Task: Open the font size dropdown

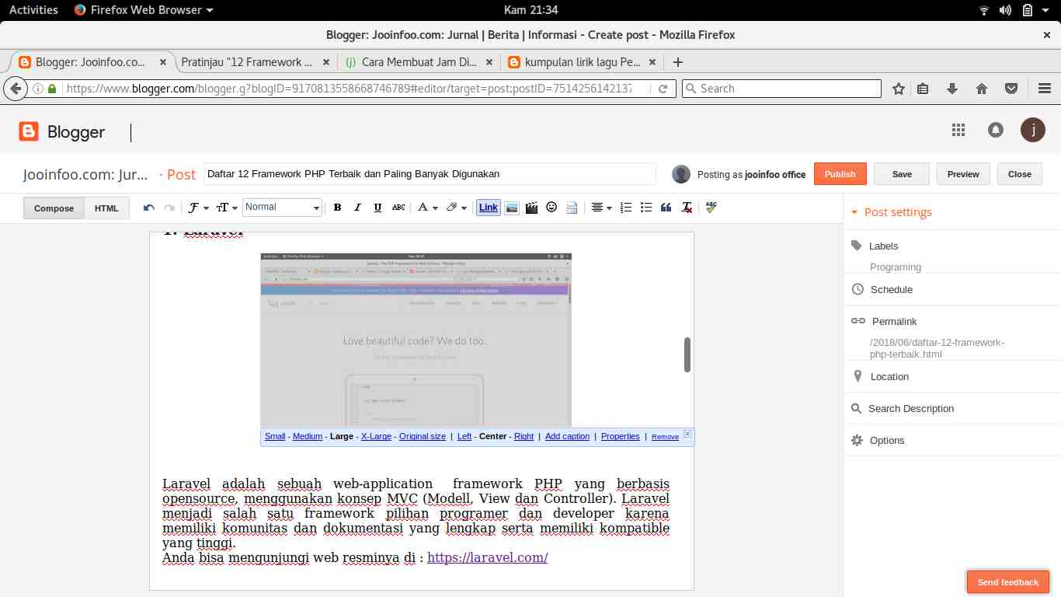Action: [x=226, y=208]
